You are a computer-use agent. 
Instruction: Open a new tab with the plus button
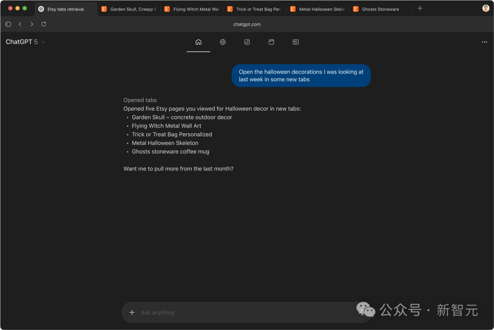(420, 8)
